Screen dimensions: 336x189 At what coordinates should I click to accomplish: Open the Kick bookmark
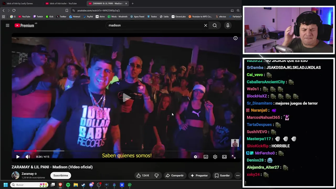[x=49, y=17]
